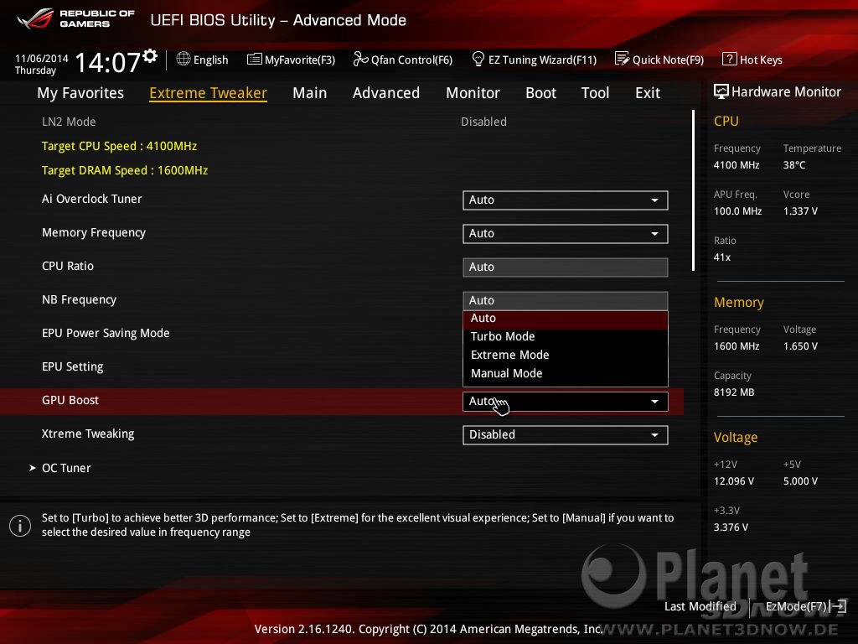Click the info icon beside the help text
858x644 pixels.
click(20, 526)
